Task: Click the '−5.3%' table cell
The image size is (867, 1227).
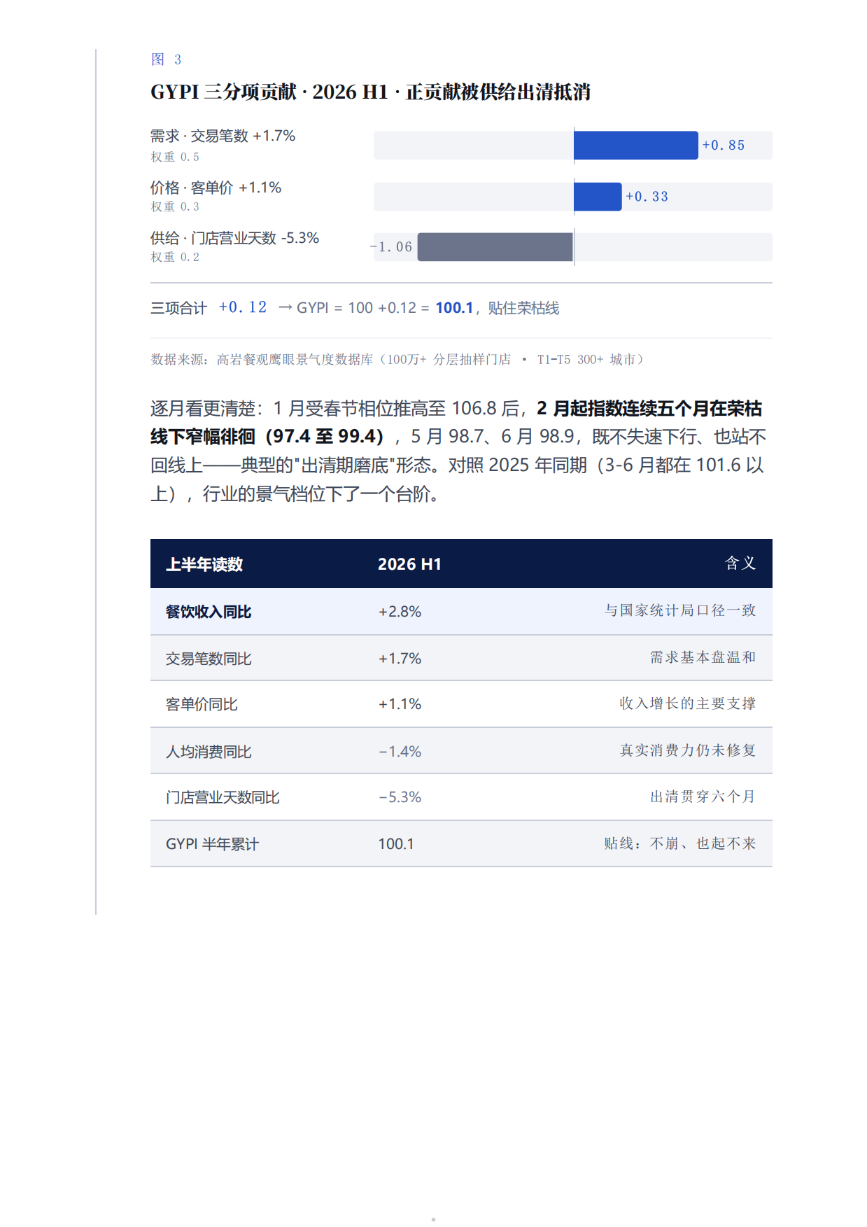Action: [400, 797]
